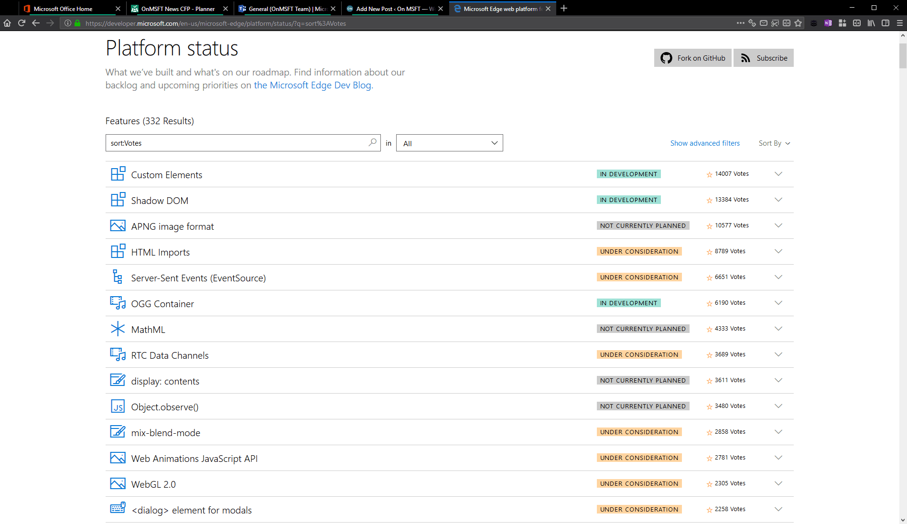The width and height of the screenshot is (907, 524).
Task: Go back with the back arrow
Action: click(36, 23)
